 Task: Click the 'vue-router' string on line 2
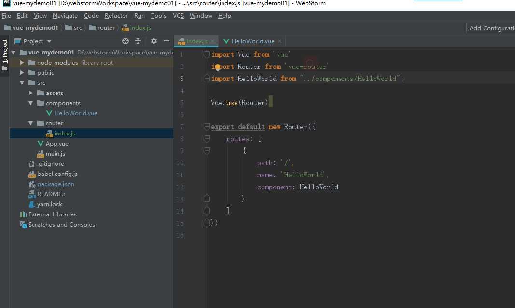[306, 67]
